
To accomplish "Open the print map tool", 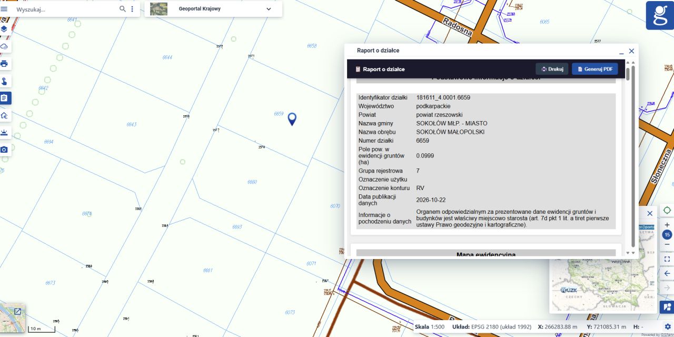I will (x=4, y=64).
